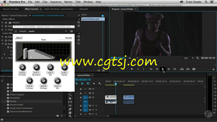Click Reset button in Reverb editor
217x122 pixels.
pyautogui.click(x=18, y=37)
